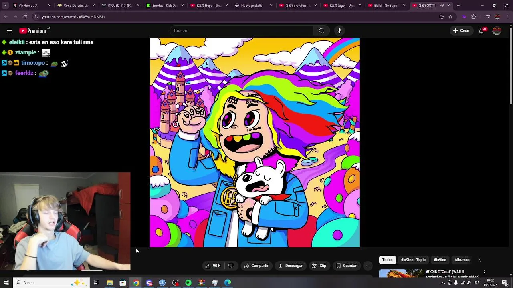Select the 6ix9ine filter chip
This screenshot has width=513, height=288.
440,260
